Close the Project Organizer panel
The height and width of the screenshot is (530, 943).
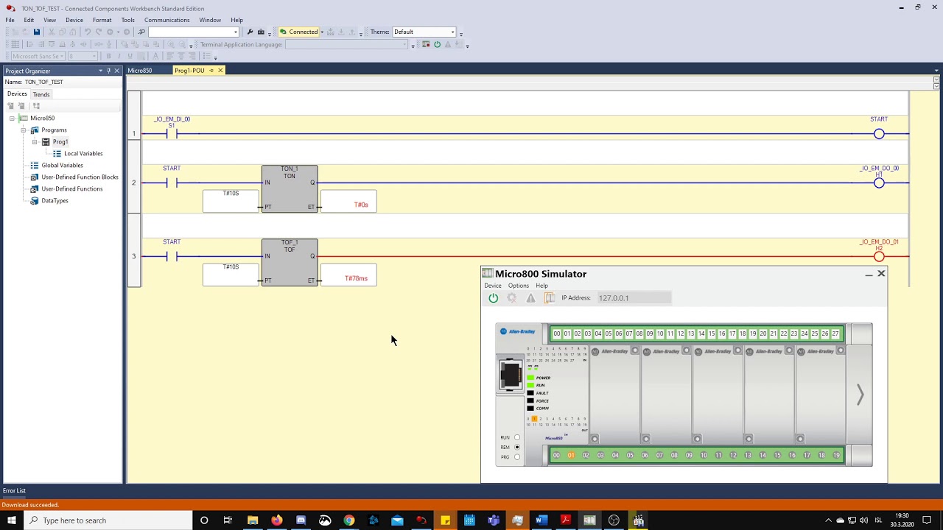pyautogui.click(x=116, y=71)
